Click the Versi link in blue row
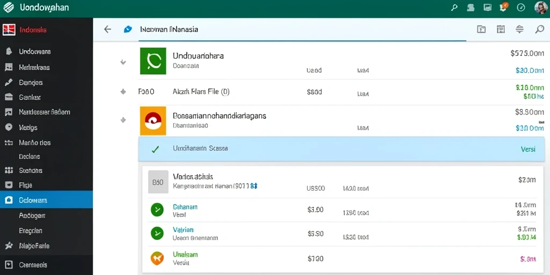550x275 pixels. [x=528, y=149]
